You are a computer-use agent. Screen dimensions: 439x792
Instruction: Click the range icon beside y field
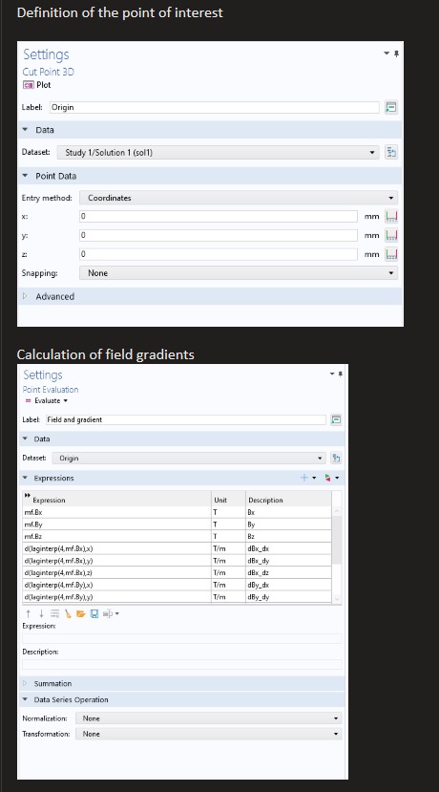391,235
